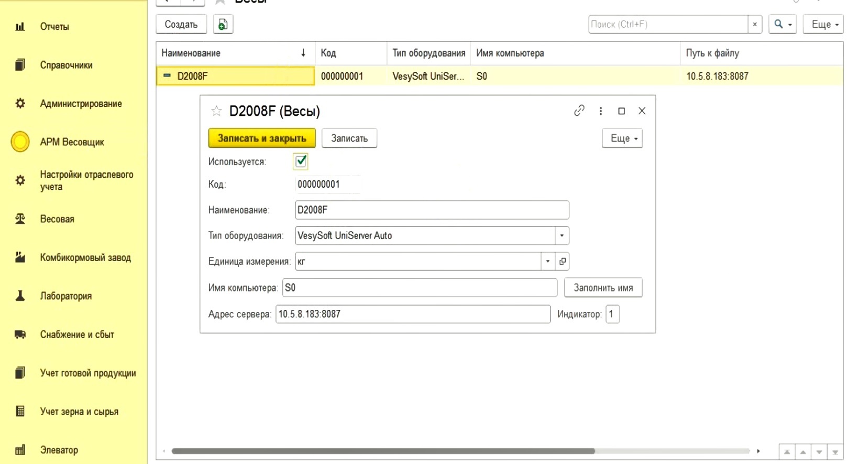Click the Наименование field with D2008F
Screen dimensions: 848x464
(x=432, y=210)
